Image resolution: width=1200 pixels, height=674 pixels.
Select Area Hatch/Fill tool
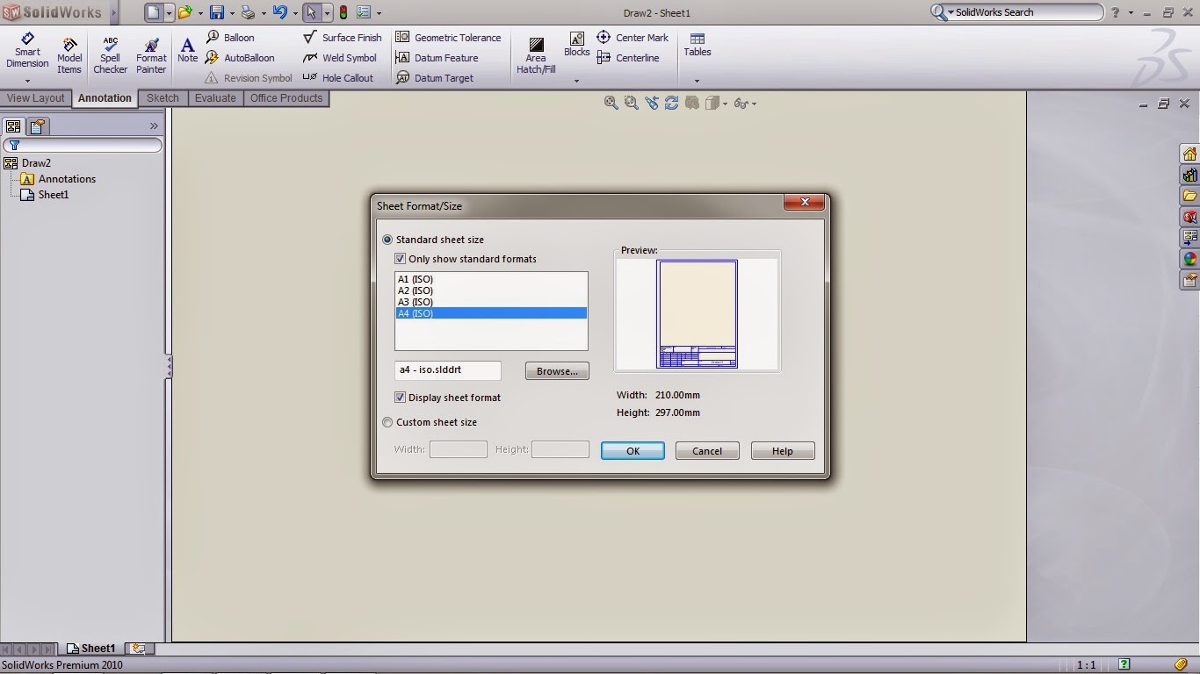tap(536, 55)
